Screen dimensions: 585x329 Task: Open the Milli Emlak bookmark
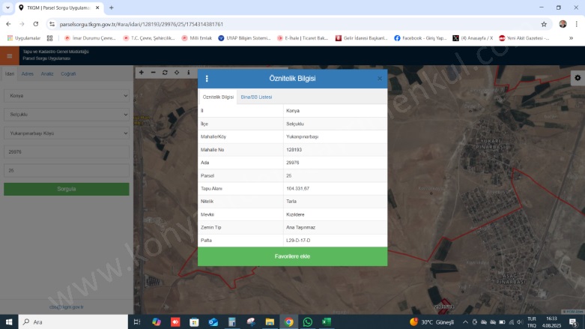coord(196,37)
